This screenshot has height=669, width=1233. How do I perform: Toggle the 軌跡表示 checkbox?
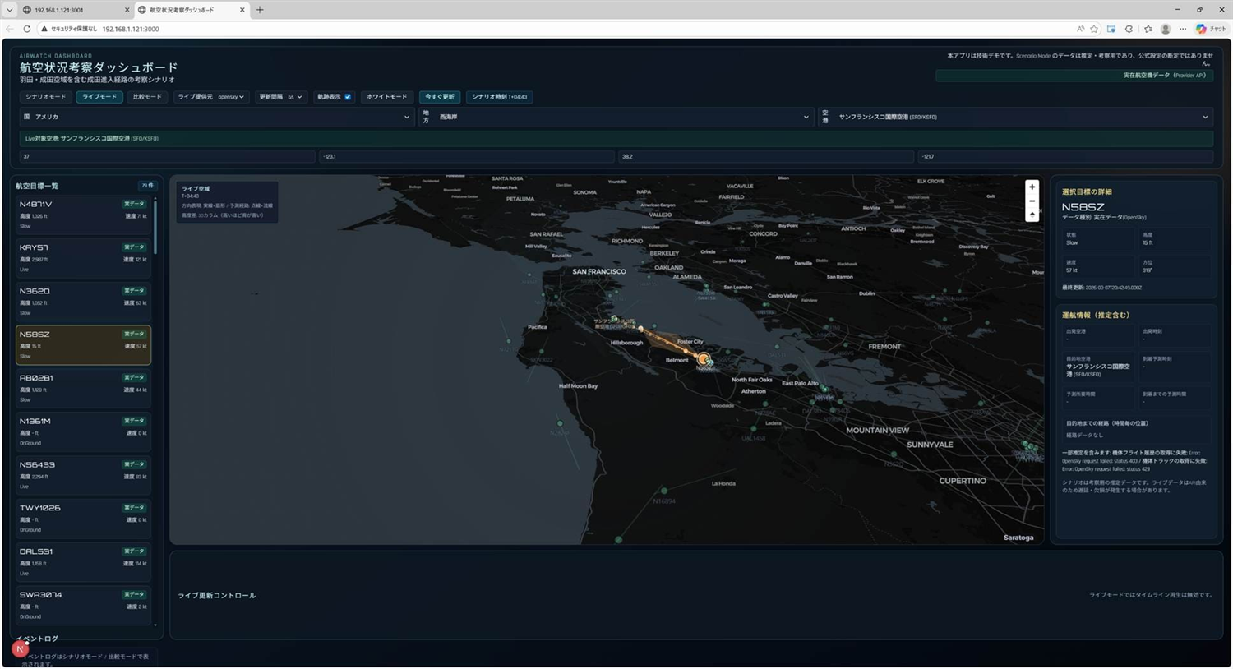pos(348,97)
